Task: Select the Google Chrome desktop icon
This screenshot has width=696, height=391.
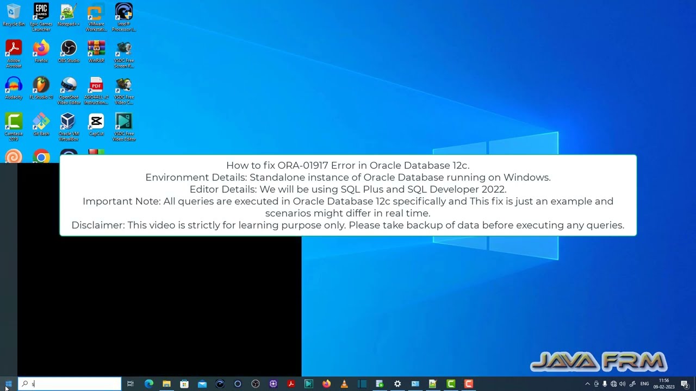Action: (41, 156)
